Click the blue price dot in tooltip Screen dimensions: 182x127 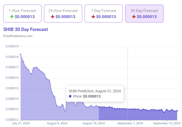coord(70,96)
